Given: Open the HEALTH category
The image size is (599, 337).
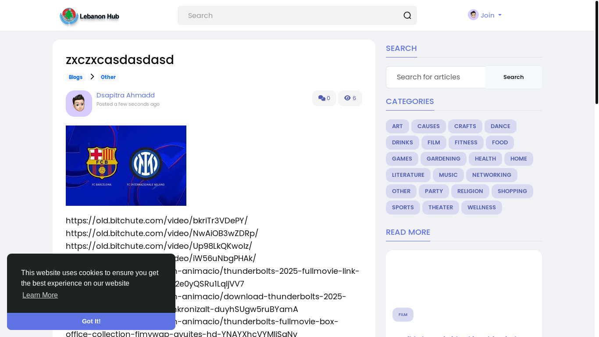Looking at the screenshot, I should [485, 159].
